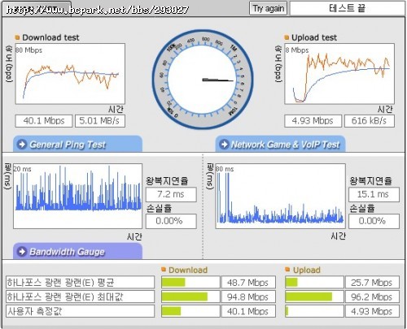Select the 48.7 Mbps average download value

248,283
